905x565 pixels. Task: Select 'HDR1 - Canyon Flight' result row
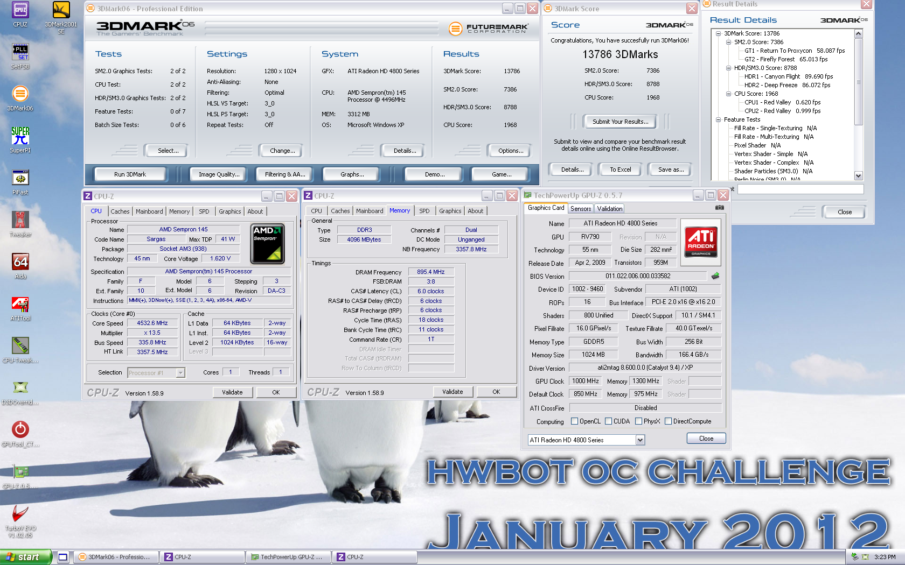tap(789, 76)
